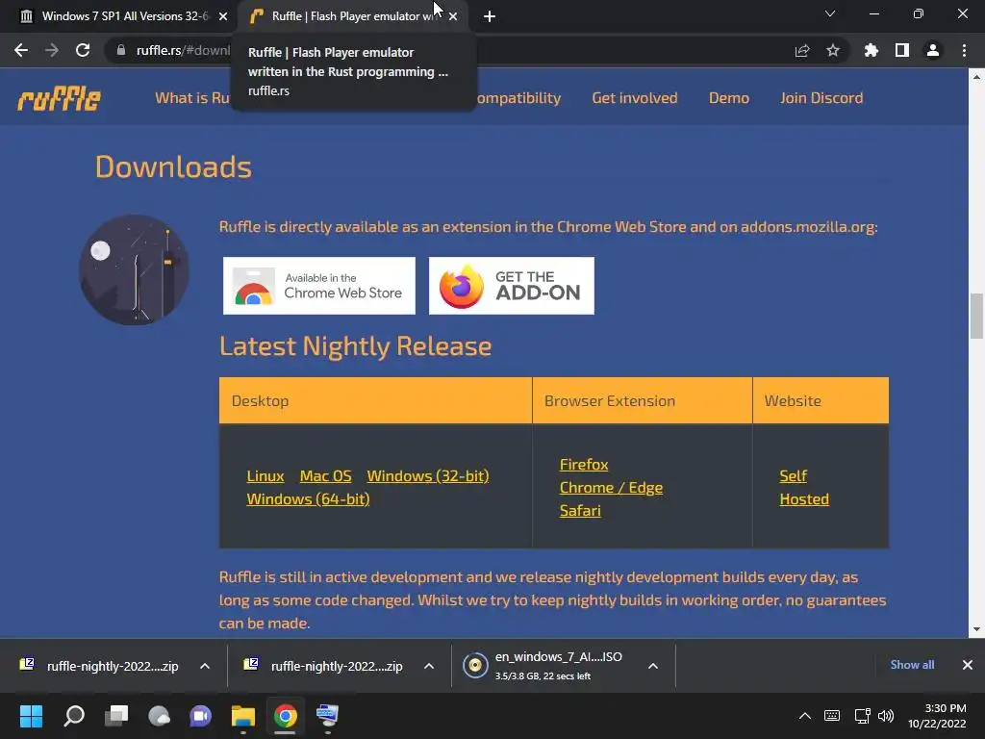
Task: Open the app next to Chrome on the taskbar
Action: point(327,716)
